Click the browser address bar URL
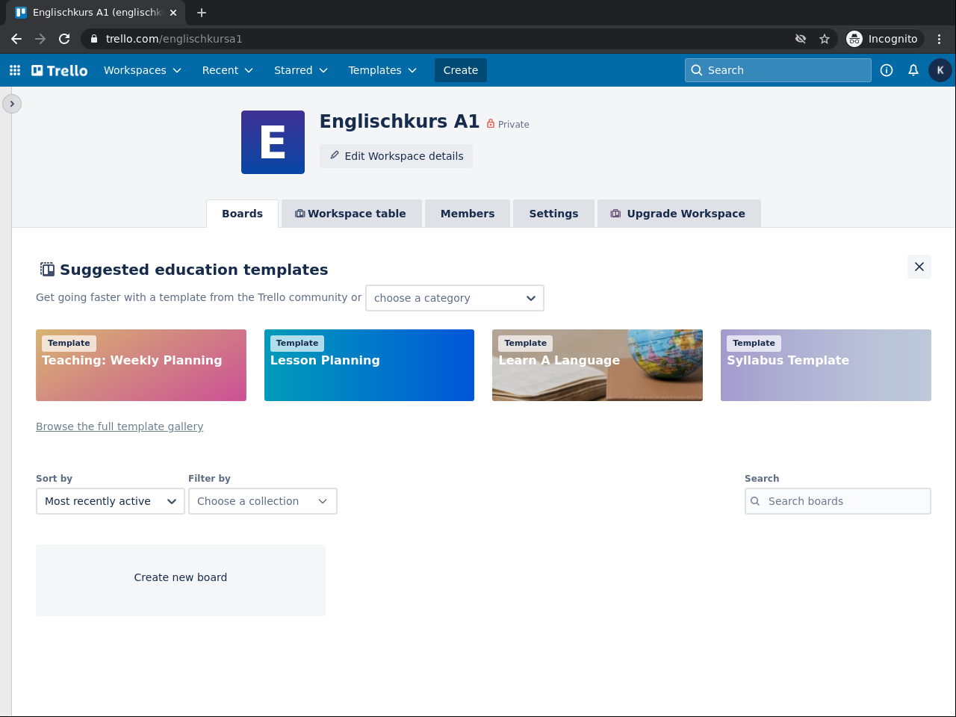Viewport: 956px width, 717px height. [x=174, y=39]
